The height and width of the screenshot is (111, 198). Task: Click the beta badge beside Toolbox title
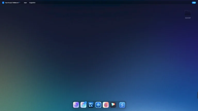coord(19,2)
